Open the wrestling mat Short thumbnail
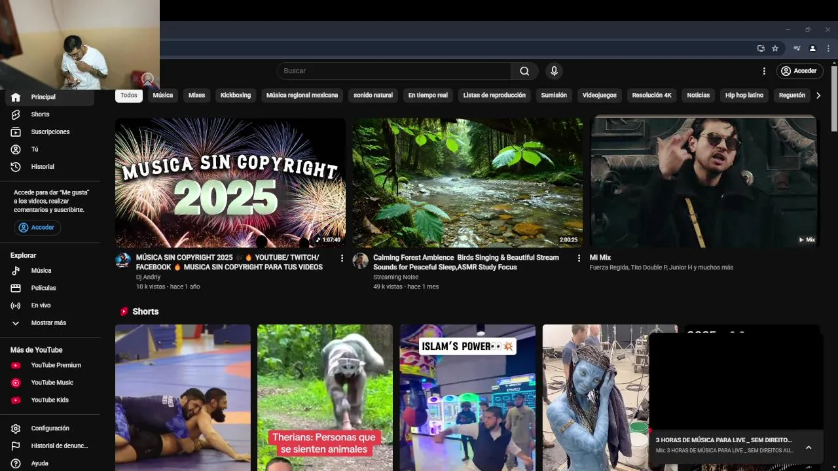838x471 pixels. point(183,398)
